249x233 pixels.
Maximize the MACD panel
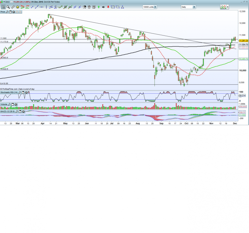tap(20, 111)
